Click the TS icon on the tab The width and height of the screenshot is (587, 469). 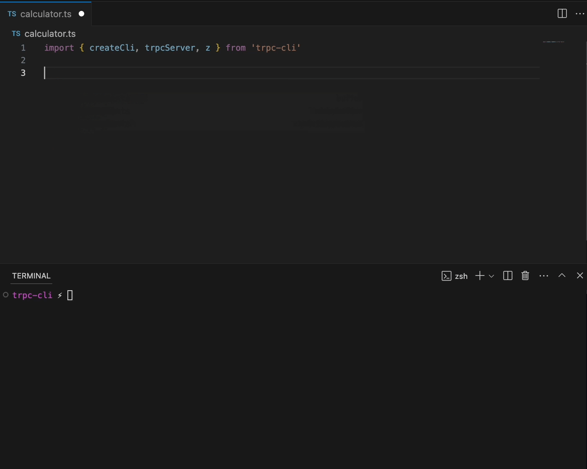point(12,14)
